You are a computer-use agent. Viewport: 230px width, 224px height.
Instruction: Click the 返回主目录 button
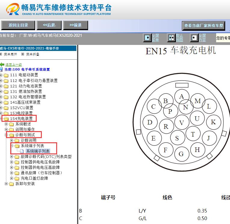[x=18, y=25]
